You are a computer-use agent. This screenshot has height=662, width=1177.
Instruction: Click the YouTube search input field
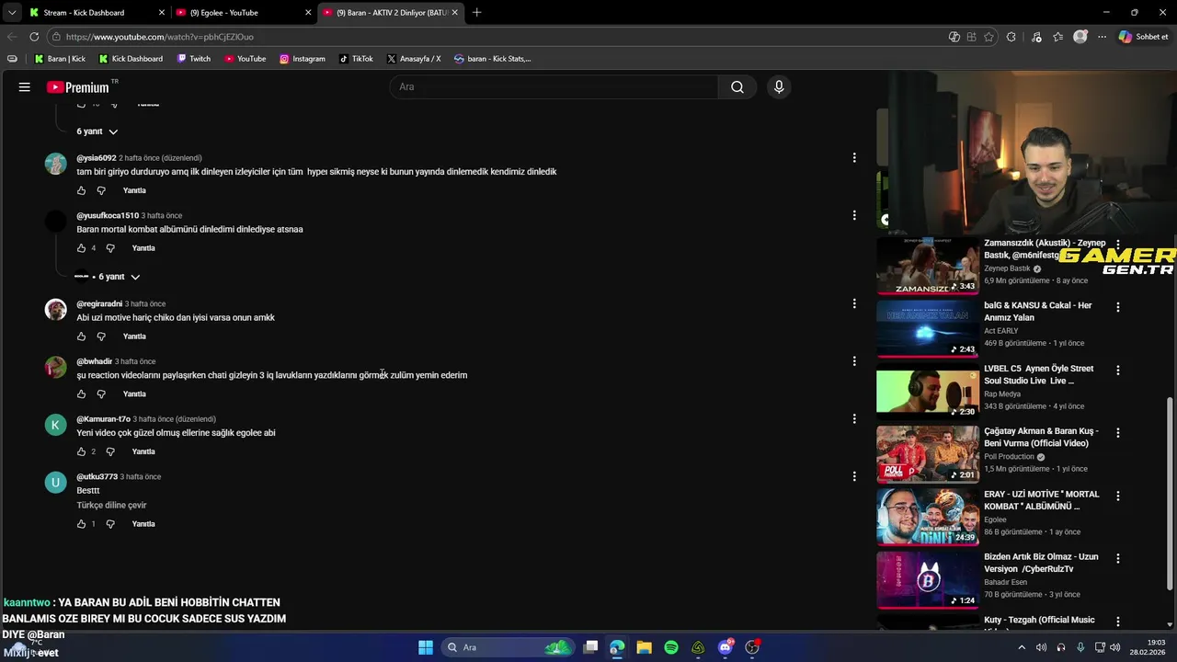tap(554, 87)
